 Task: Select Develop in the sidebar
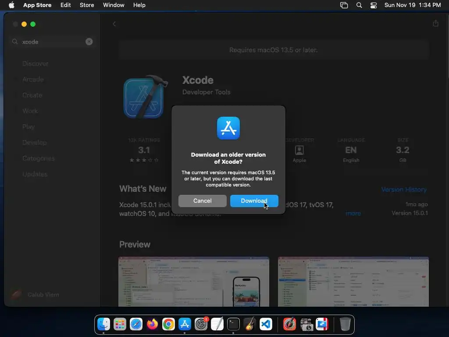[34, 143]
